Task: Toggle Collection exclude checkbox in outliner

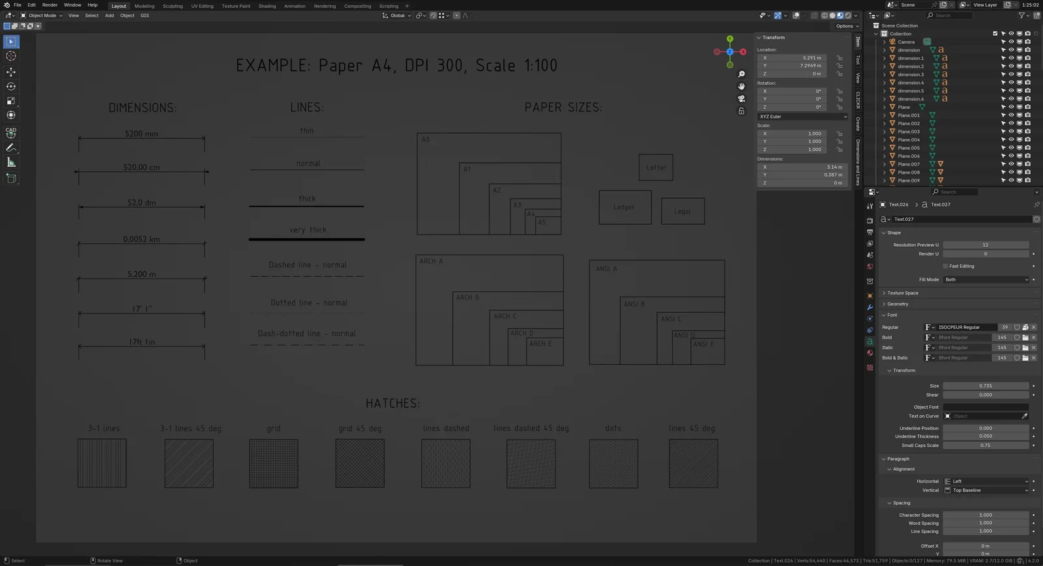Action: pyautogui.click(x=995, y=34)
